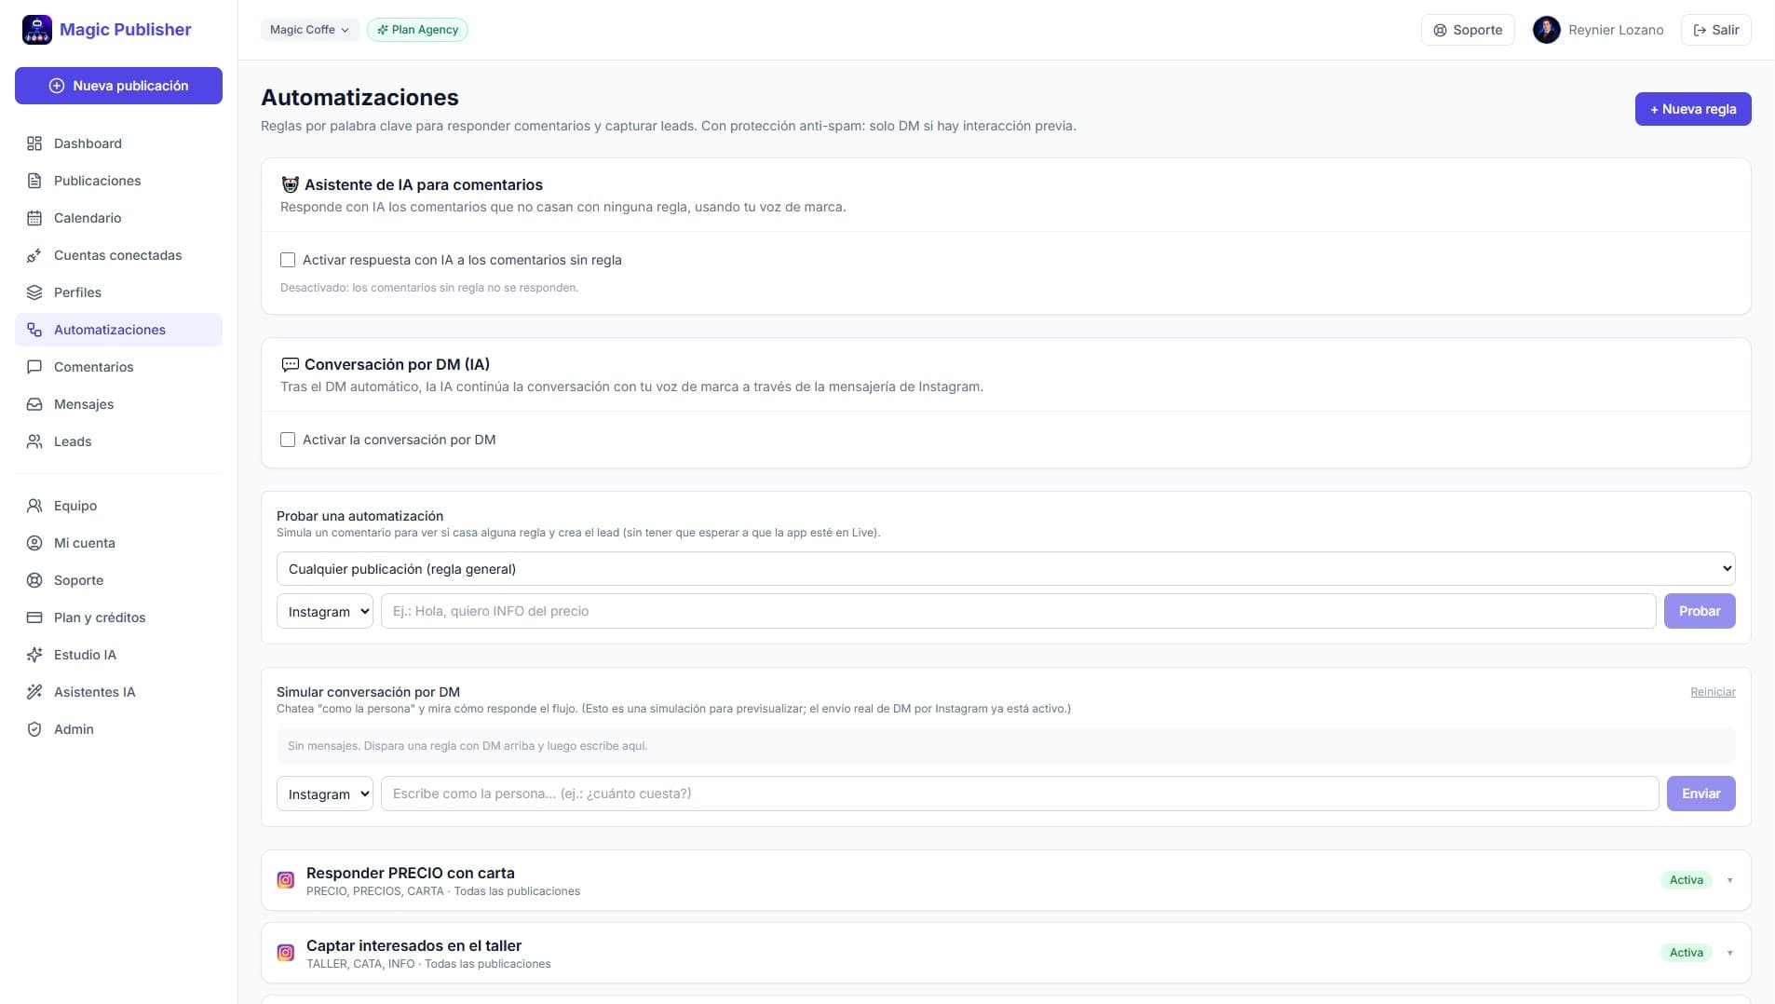Click the Probar button
1775x1004 pixels.
point(1700,611)
